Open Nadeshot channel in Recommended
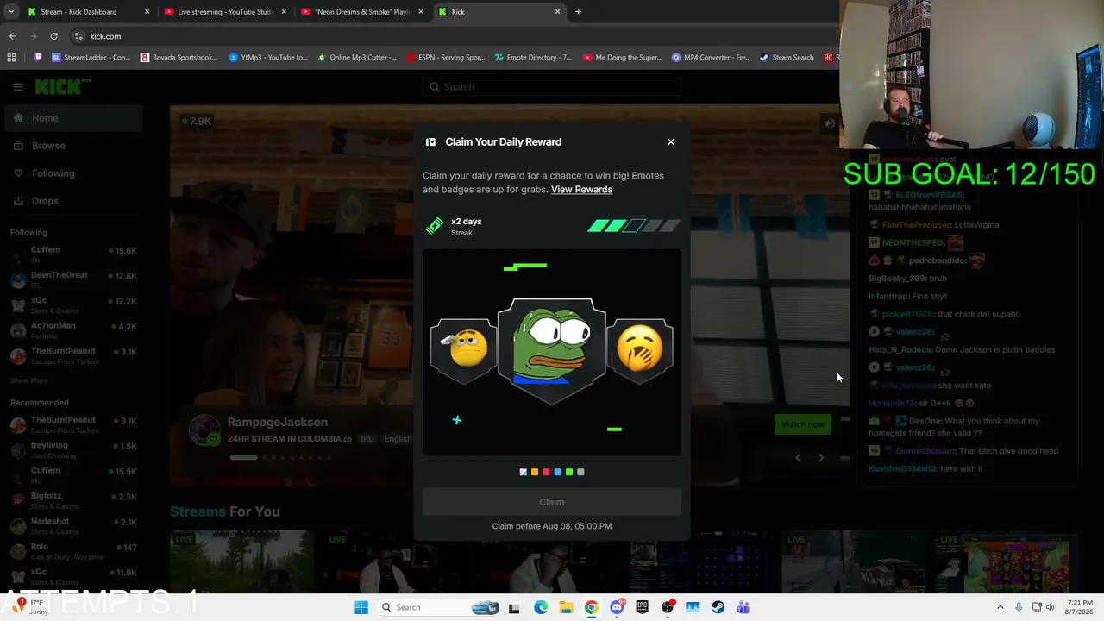Image resolution: width=1104 pixels, height=621 pixels. (73, 526)
